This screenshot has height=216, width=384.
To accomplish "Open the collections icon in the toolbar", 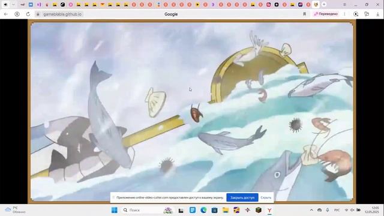I will coord(367,14).
